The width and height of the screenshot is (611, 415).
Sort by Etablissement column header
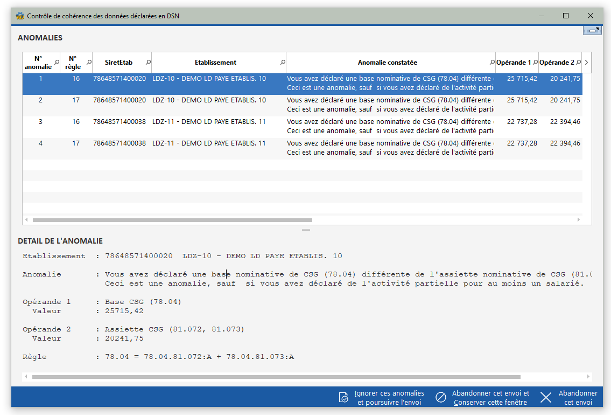[x=215, y=63]
